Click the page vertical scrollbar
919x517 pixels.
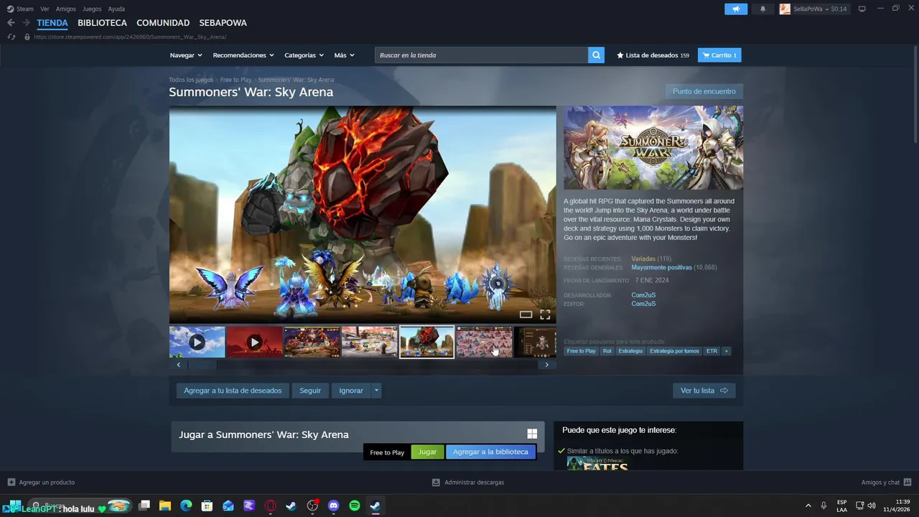pos(914,93)
